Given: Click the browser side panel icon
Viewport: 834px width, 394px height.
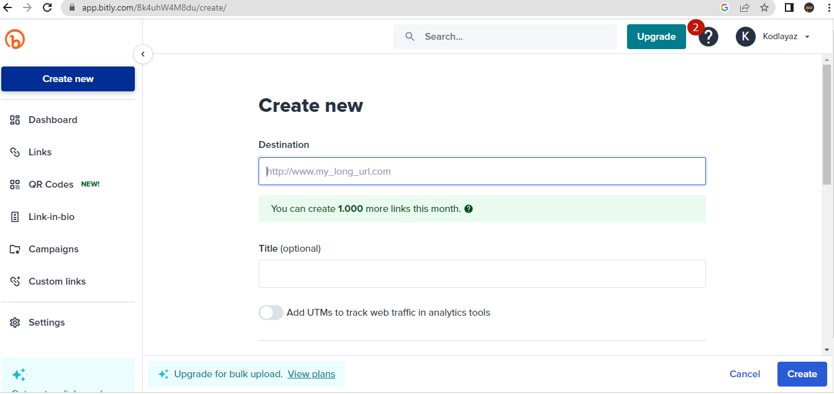Looking at the screenshot, I should click(x=789, y=7).
